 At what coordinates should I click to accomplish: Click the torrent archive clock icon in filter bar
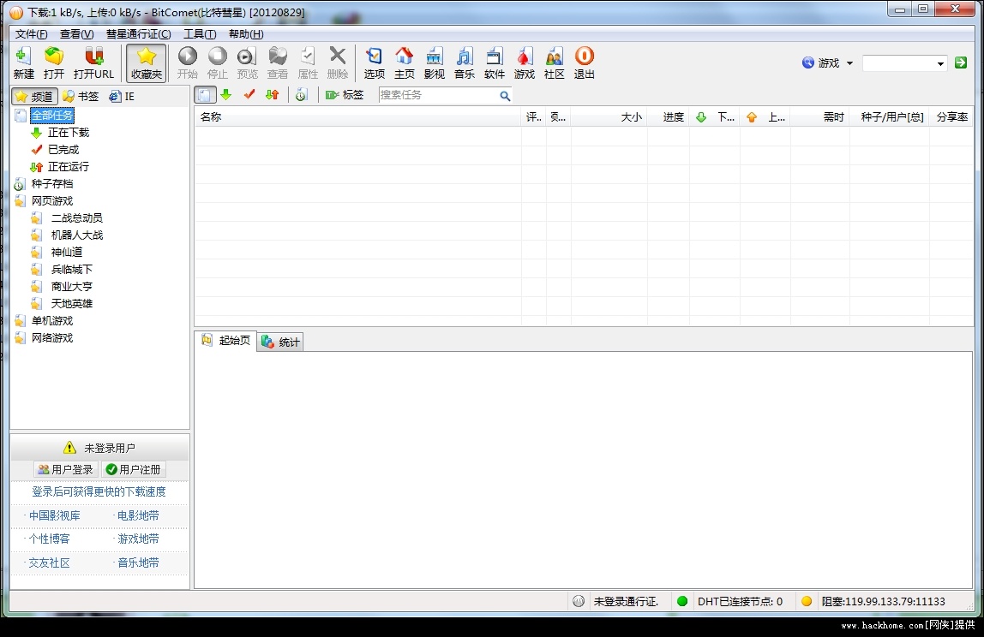pyautogui.click(x=301, y=95)
